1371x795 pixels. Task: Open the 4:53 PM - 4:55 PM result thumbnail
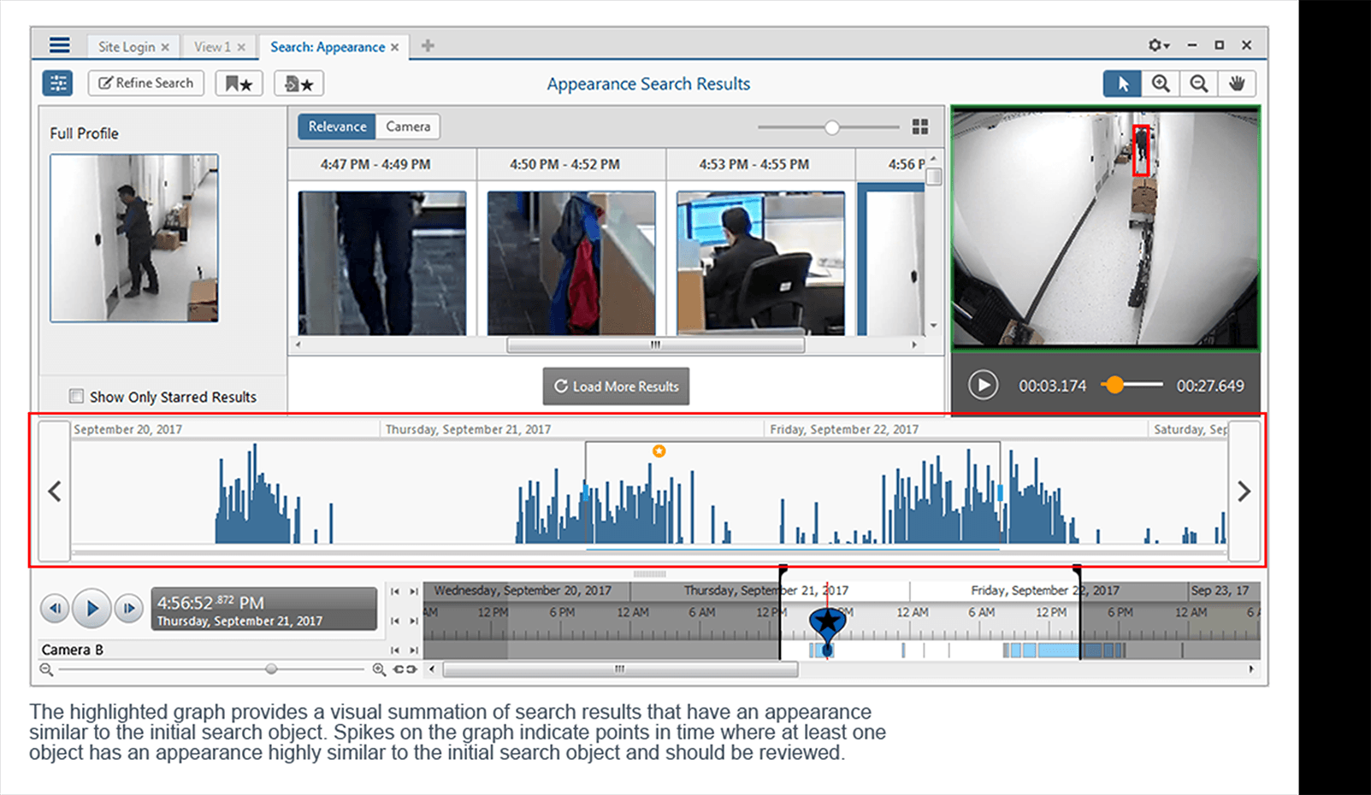tap(760, 262)
